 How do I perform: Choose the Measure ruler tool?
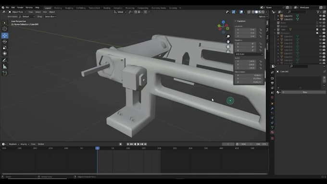click(5, 67)
